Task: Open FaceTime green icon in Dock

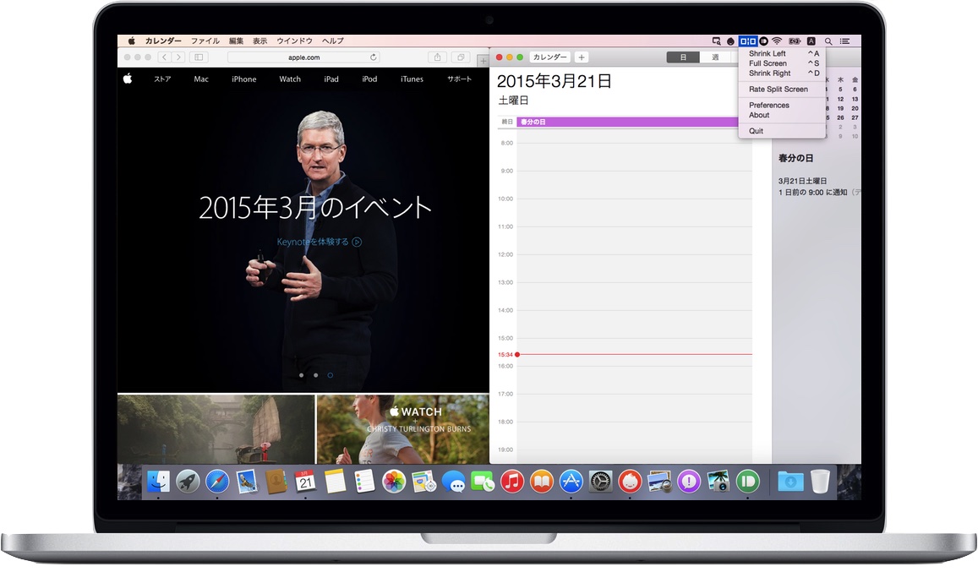Action: point(483,482)
